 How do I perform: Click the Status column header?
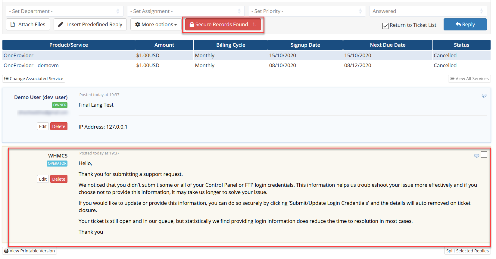tap(461, 45)
